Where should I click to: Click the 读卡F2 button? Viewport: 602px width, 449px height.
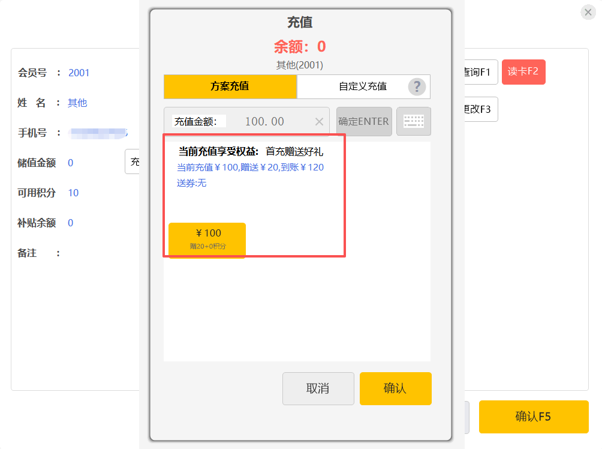tap(523, 72)
